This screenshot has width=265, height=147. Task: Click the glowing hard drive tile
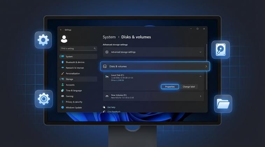click(221, 49)
